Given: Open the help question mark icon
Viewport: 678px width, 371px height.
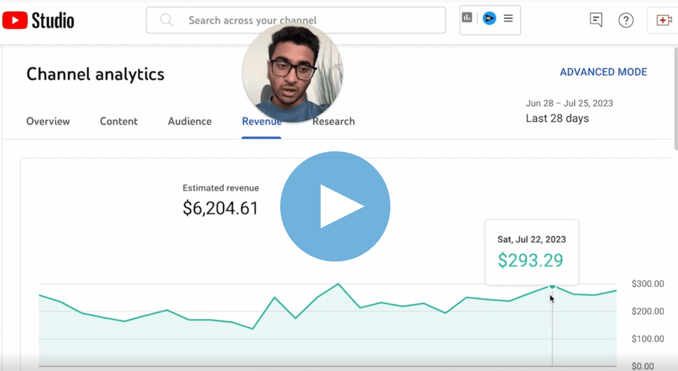Looking at the screenshot, I should pyautogui.click(x=626, y=20).
